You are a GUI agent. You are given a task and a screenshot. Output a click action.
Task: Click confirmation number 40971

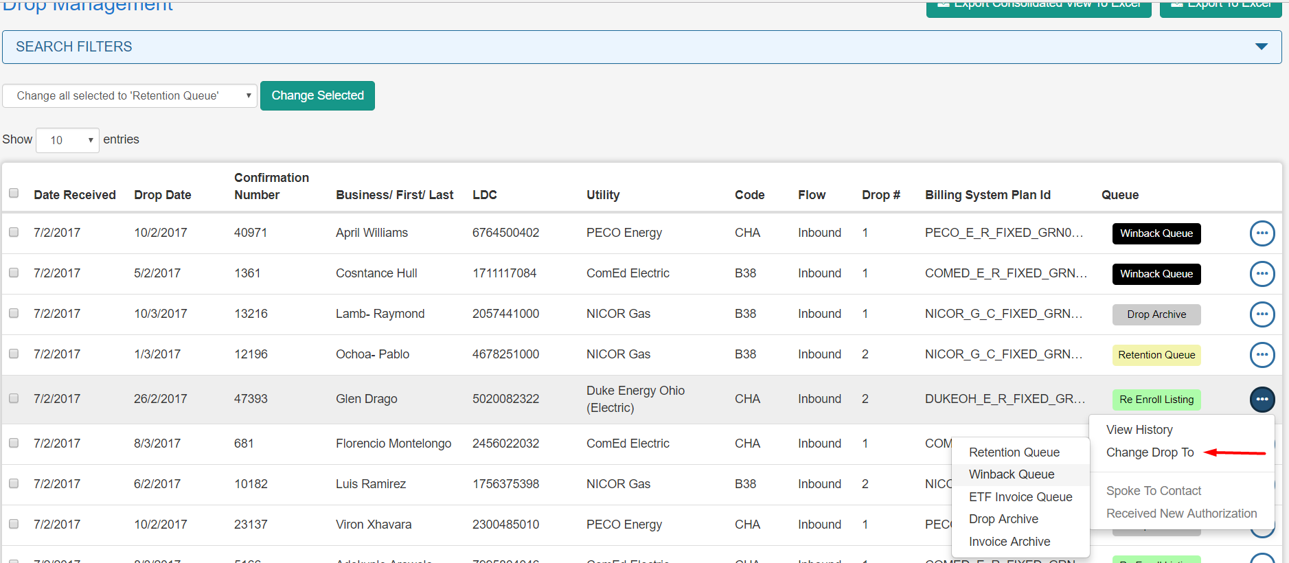tap(251, 233)
